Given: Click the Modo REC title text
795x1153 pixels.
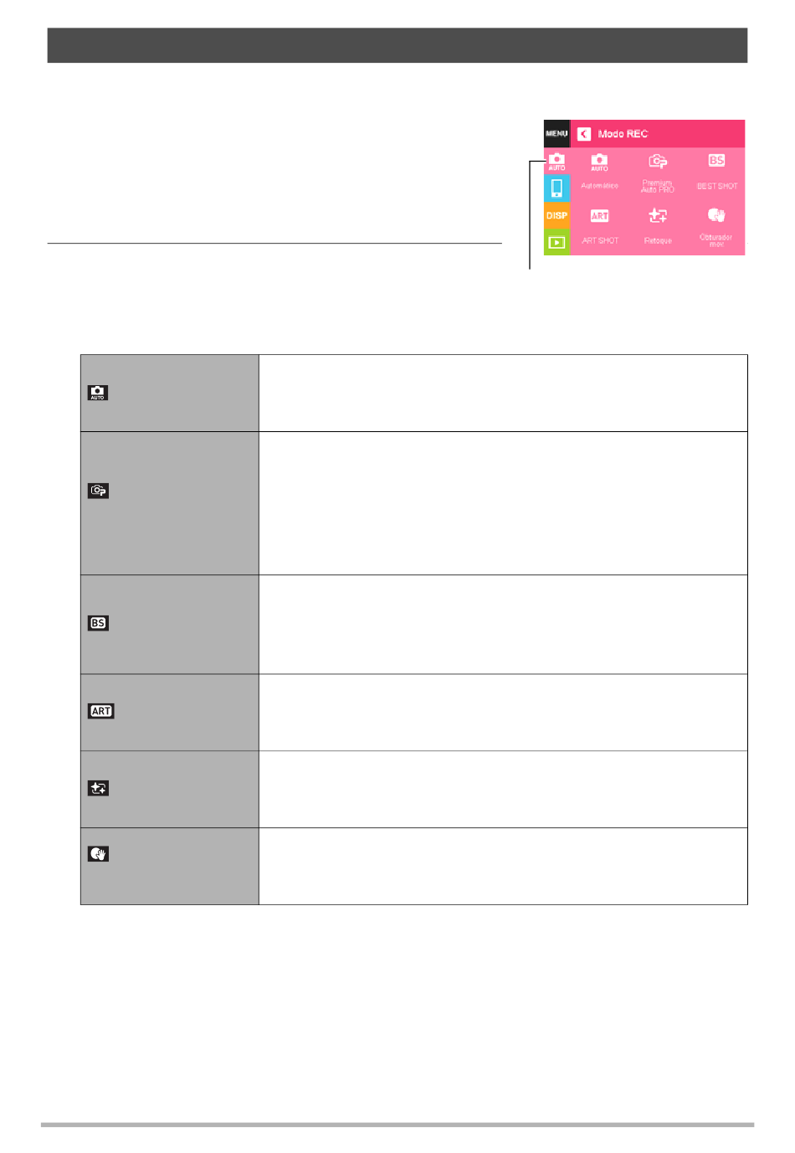Looking at the screenshot, I should pos(623,134).
